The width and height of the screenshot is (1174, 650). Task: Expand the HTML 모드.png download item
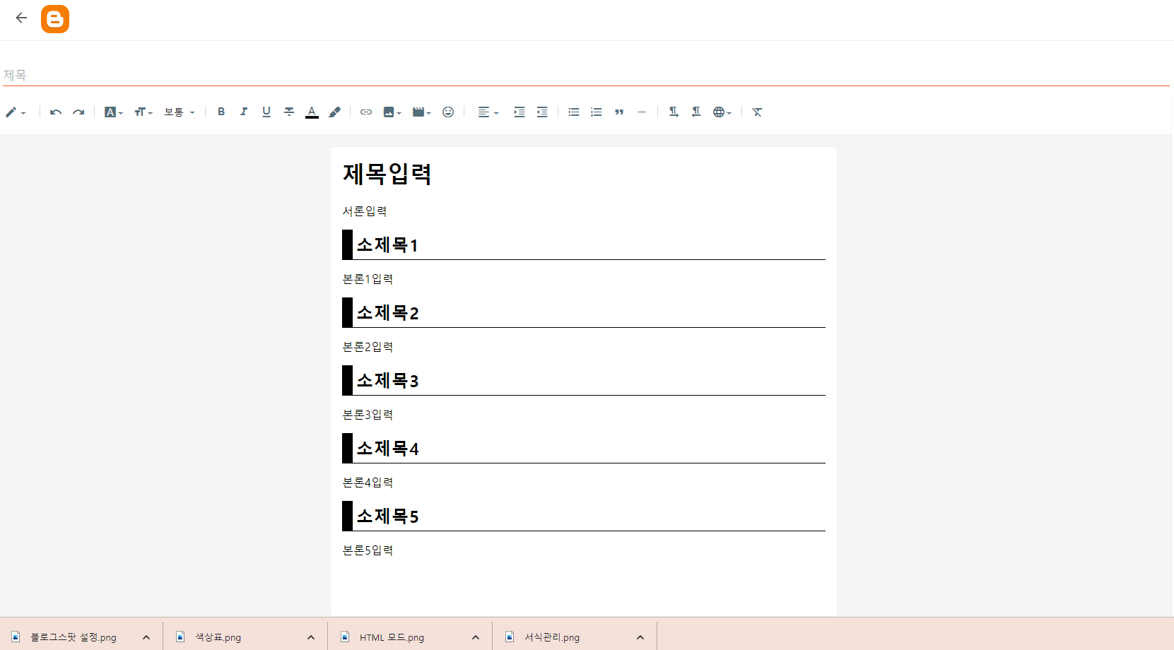click(475, 637)
